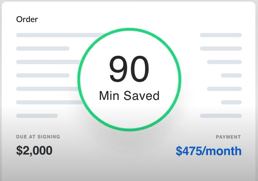Click the third right placeholder value
Image resolution: width=258 pixels, height=181 pixels.
tap(224, 62)
